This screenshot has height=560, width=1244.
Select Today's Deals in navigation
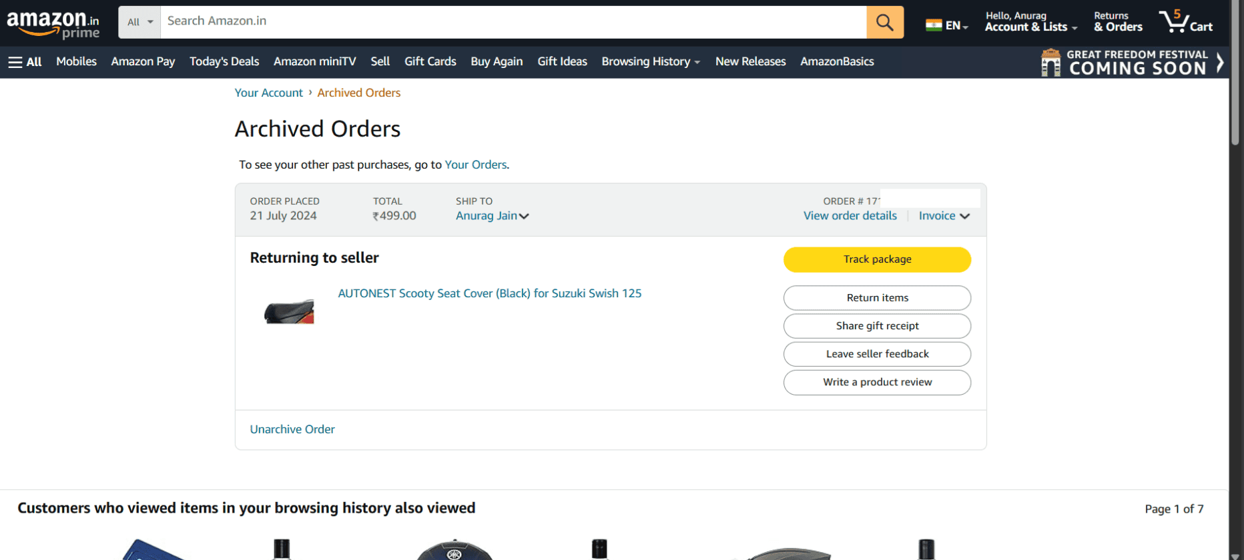point(224,61)
